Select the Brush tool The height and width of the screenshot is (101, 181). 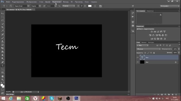point(3,38)
